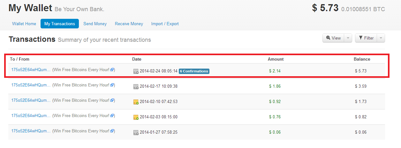Click external link icon in 2014-02-17 row

coord(112,85)
